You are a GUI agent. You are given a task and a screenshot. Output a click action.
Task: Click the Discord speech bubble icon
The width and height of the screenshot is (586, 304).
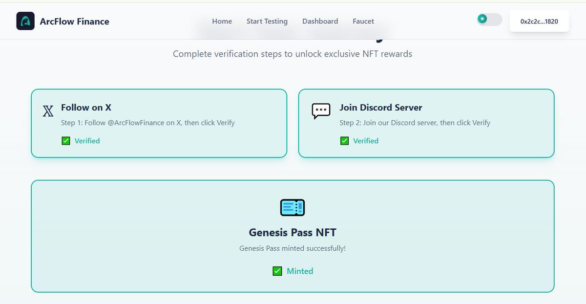(320, 111)
